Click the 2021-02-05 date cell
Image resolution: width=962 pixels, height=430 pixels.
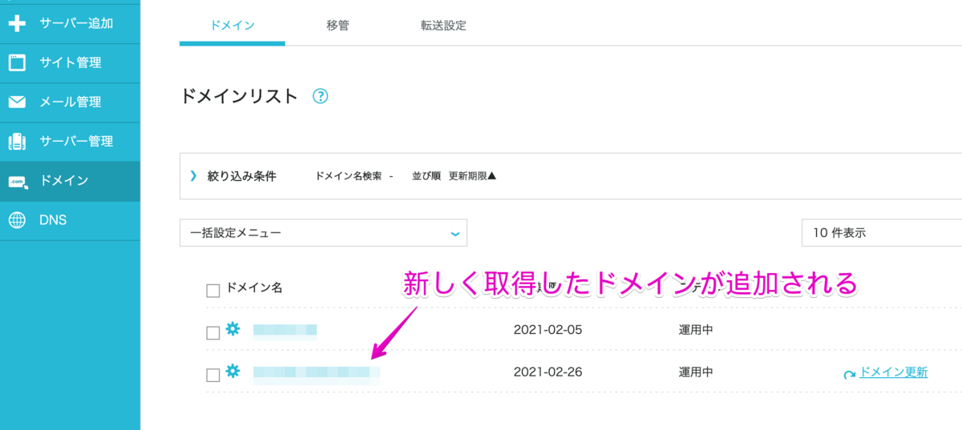548,329
